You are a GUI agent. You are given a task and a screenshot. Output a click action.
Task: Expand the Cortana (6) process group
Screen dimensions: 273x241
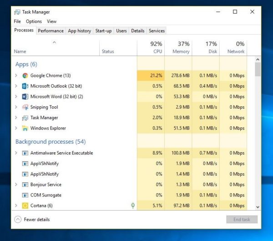coord(16,206)
